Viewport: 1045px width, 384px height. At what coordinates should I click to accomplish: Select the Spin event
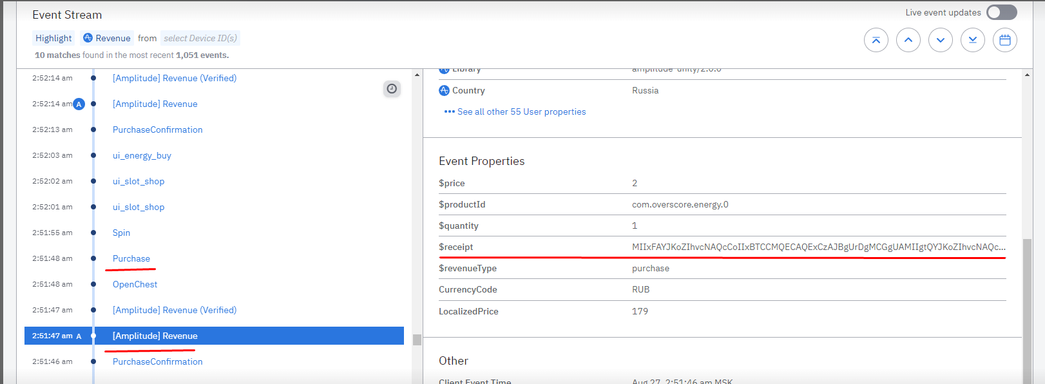click(x=121, y=233)
